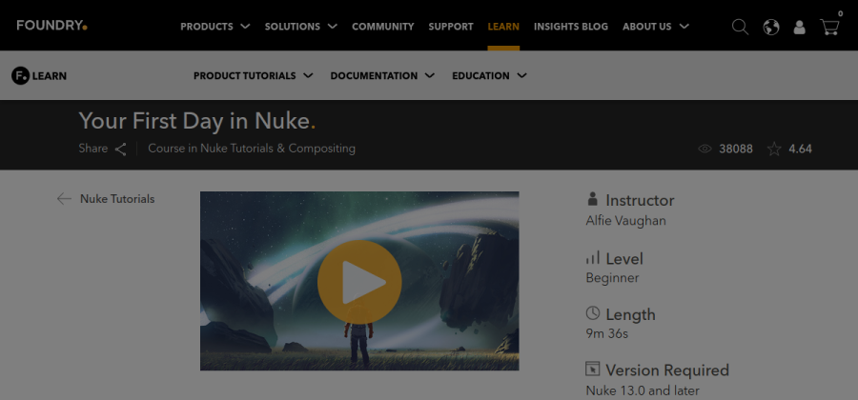The height and width of the screenshot is (400, 858).
Task: Click the 4.64 rating value
Action: pos(800,149)
